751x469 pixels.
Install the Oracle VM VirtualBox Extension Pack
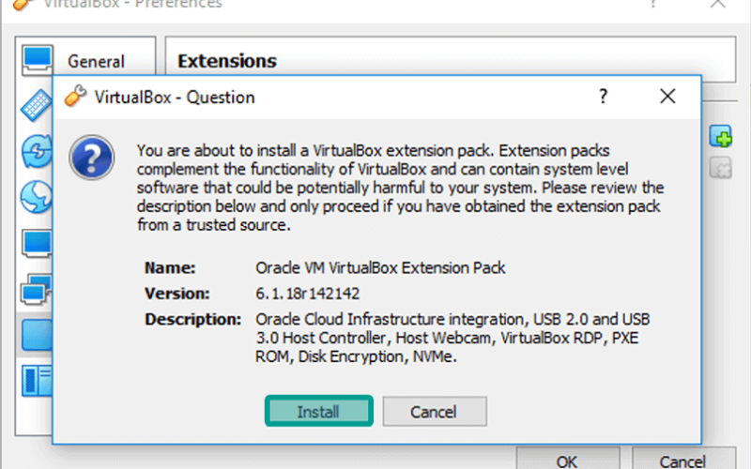pyautogui.click(x=318, y=411)
